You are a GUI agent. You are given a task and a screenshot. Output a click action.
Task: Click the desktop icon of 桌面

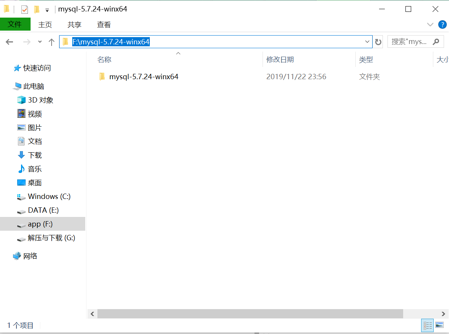(21, 182)
